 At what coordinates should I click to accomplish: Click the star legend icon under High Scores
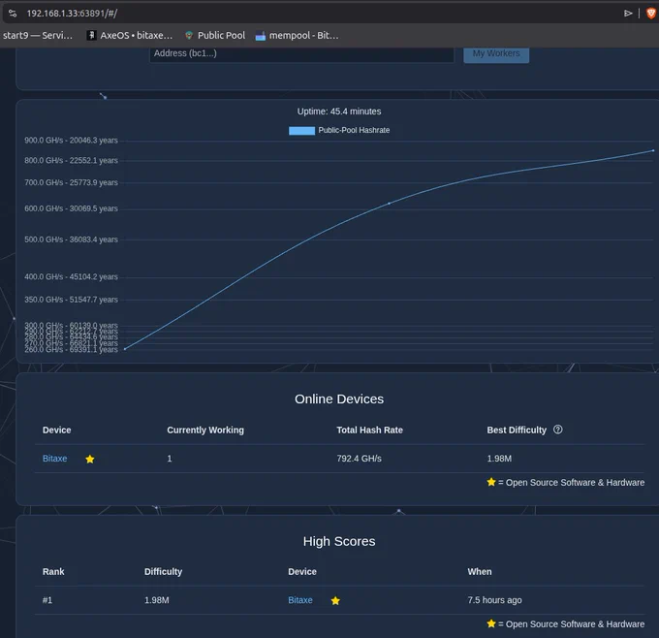(491, 623)
